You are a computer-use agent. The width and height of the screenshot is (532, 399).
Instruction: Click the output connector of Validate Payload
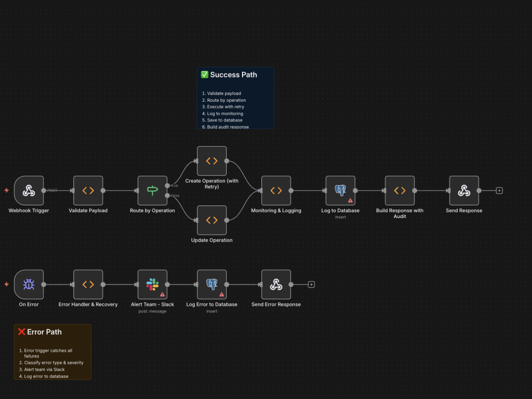coord(103,190)
